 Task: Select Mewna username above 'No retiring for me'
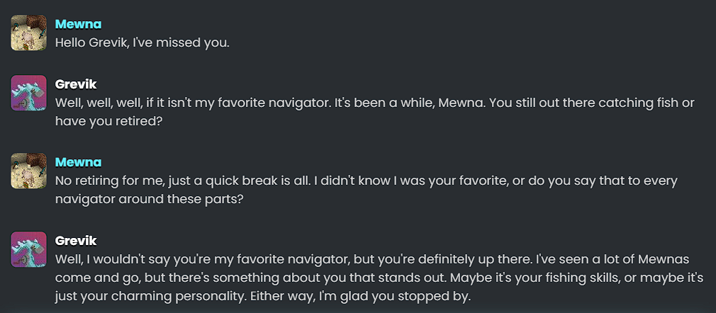[x=78, y=162]
